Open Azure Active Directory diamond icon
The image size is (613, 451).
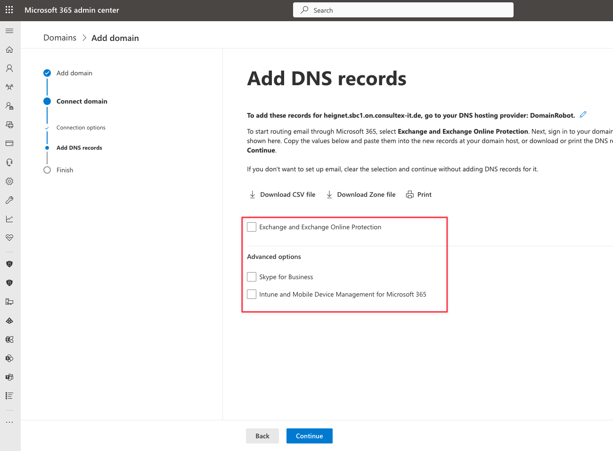(x=9, y=321)
